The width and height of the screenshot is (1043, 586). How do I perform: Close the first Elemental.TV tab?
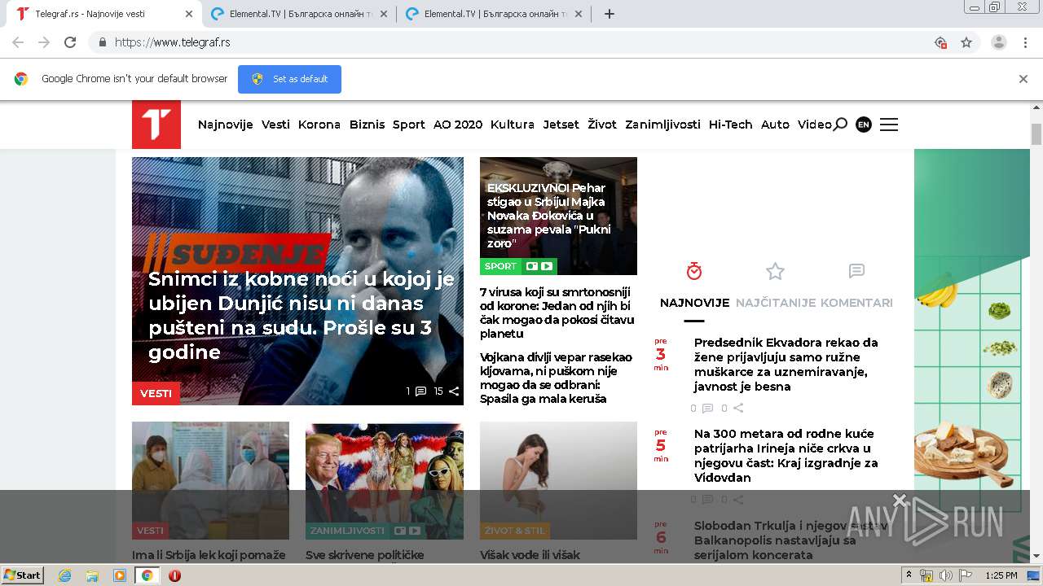(x=384, y=14)
